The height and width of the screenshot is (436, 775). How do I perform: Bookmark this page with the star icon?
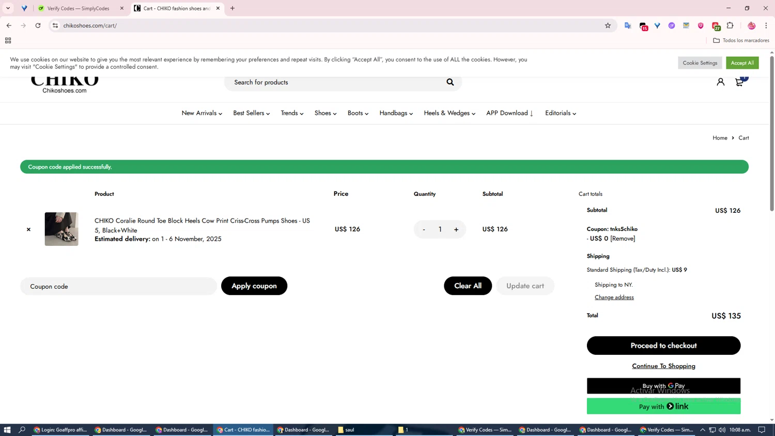coord(608,25)
